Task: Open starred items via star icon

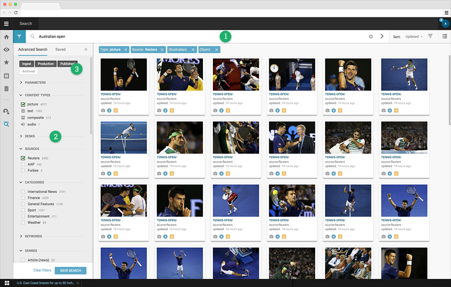Action: 6,63
